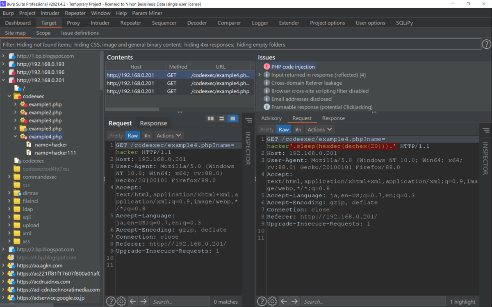Expand the commandexec folder node
The width and height of the screenshot is (492, 307).
[x=9, y=177]
